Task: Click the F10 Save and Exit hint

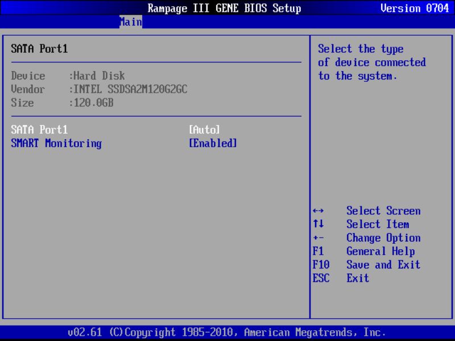Action: pyautogui.click(x=366, y=265)
